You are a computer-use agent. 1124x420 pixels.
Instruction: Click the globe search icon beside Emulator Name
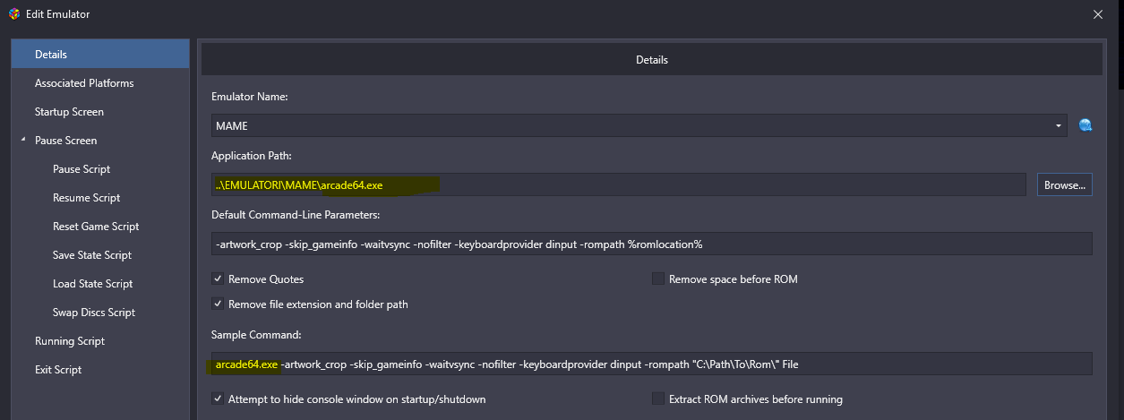(x=1085, y=125)
